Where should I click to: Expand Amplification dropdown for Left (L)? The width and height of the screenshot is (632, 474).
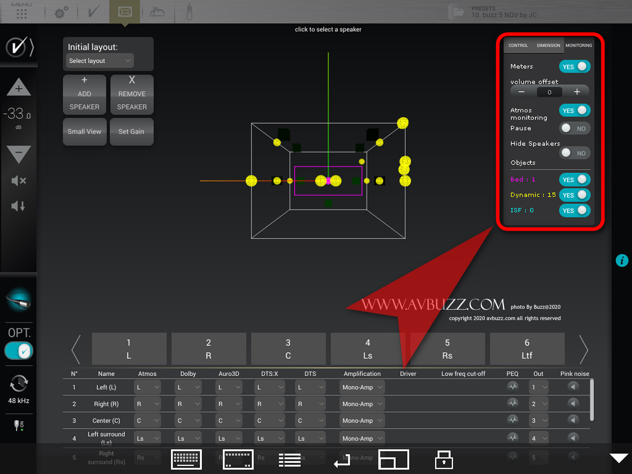click(362, 387)
